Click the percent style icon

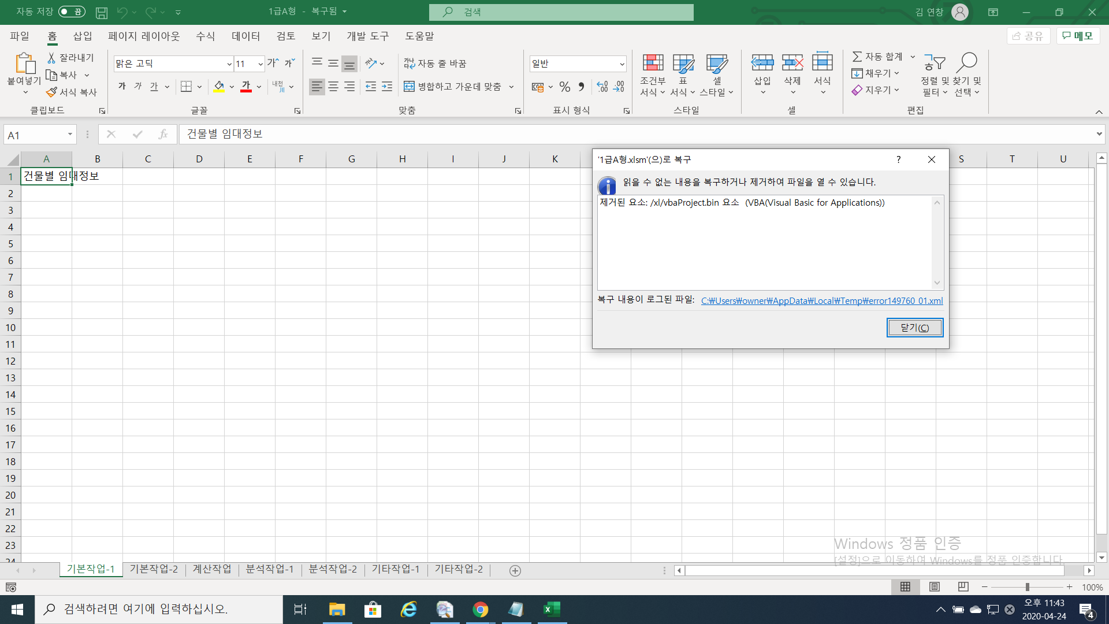tap(565, 87)
